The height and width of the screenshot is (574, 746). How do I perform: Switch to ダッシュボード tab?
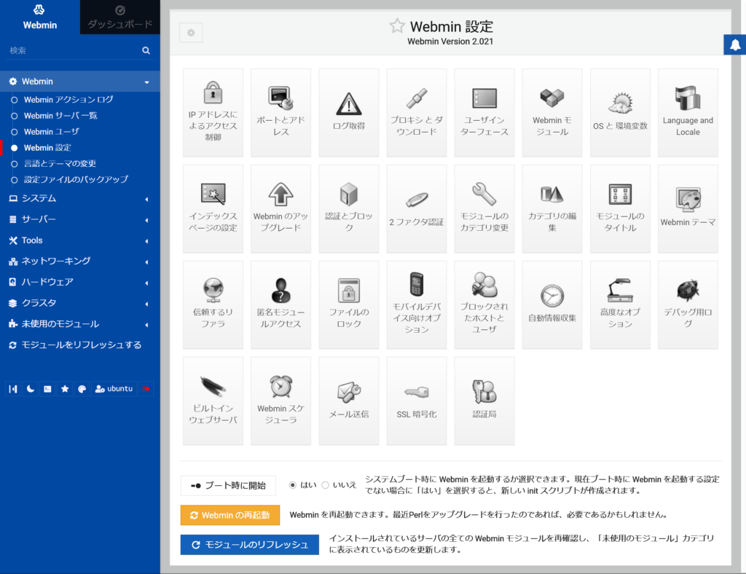120,17
